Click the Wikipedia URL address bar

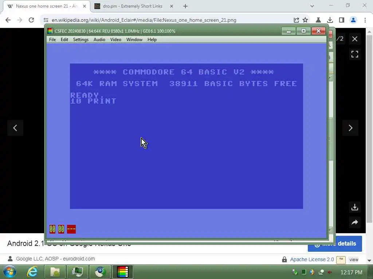144,20
